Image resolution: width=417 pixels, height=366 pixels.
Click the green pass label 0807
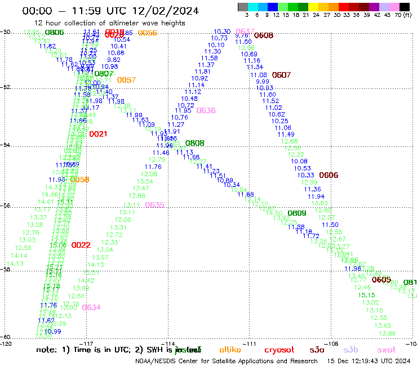[104, 74]
